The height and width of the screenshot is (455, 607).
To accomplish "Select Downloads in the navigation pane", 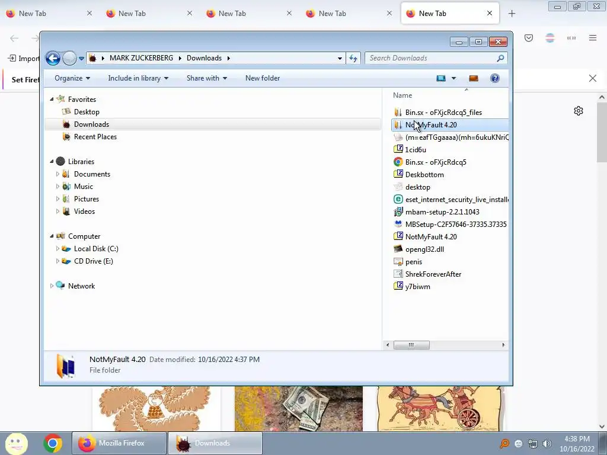I will [x=91, y=124].
